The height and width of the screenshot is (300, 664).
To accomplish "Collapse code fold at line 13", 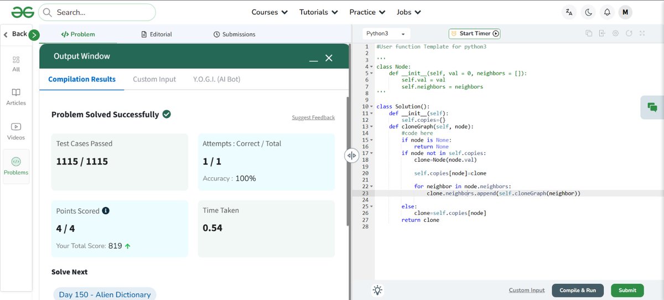I will 371,127.
